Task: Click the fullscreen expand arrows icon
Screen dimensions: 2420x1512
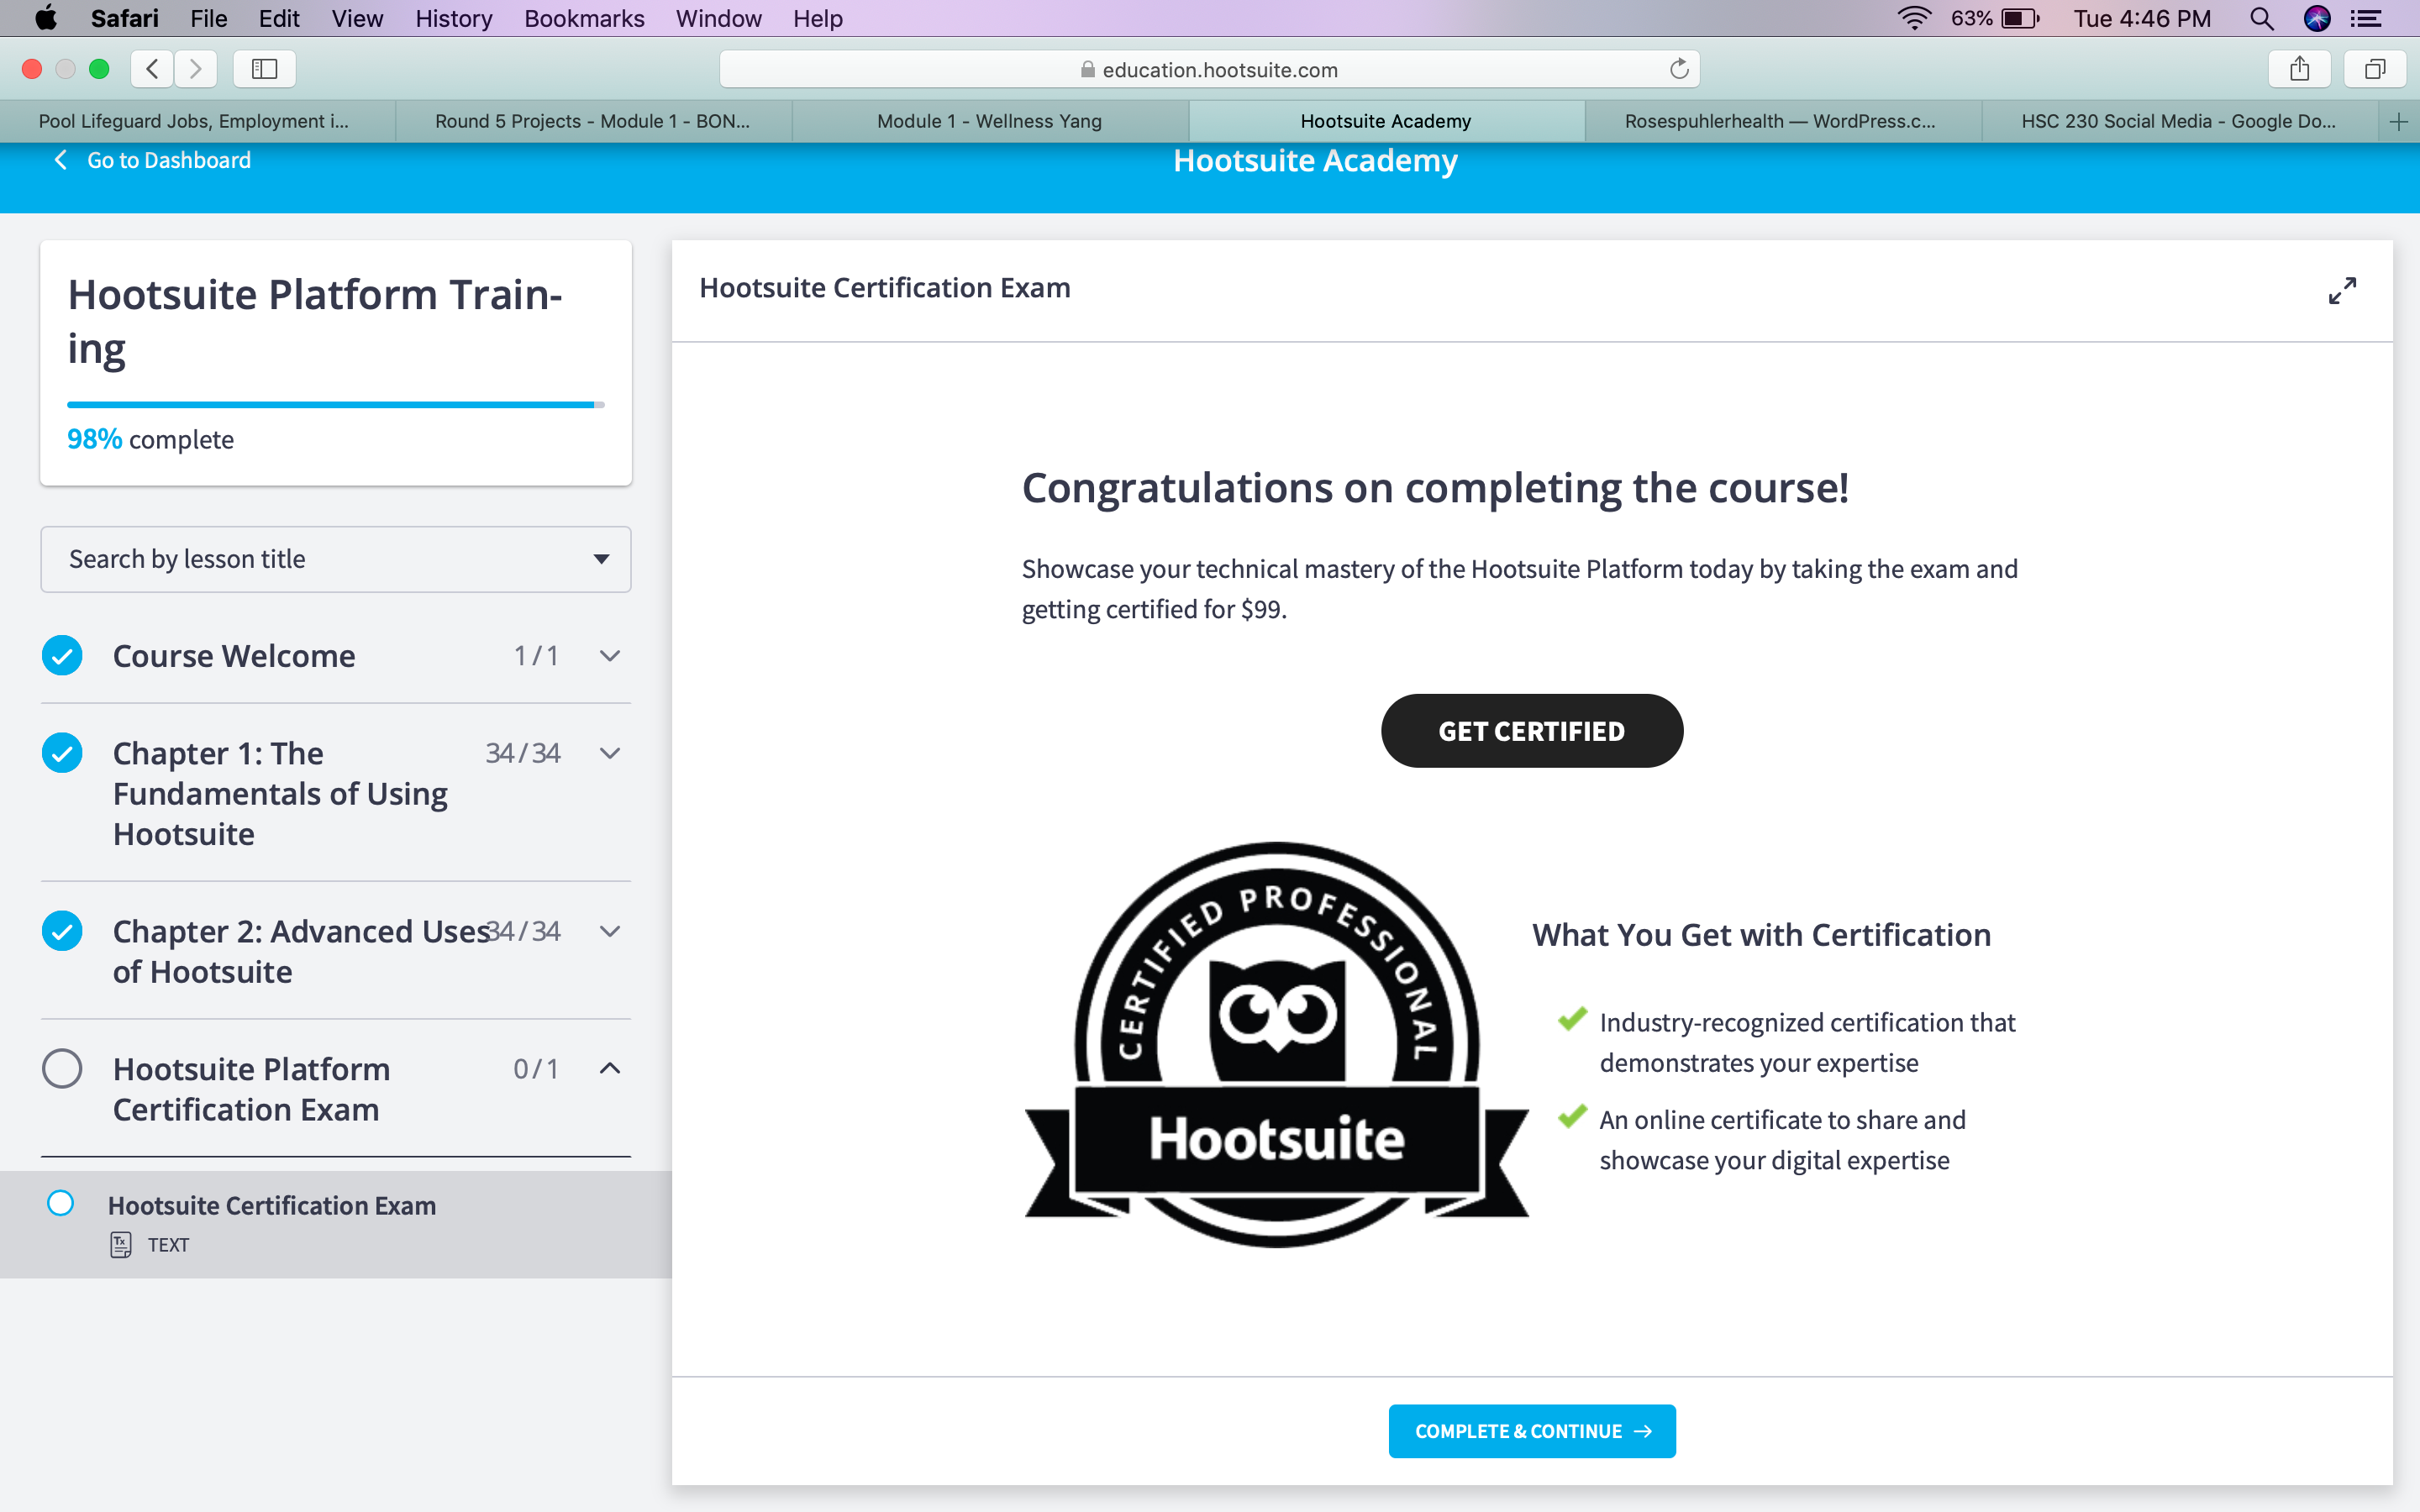Action: tap(2341, 290)
